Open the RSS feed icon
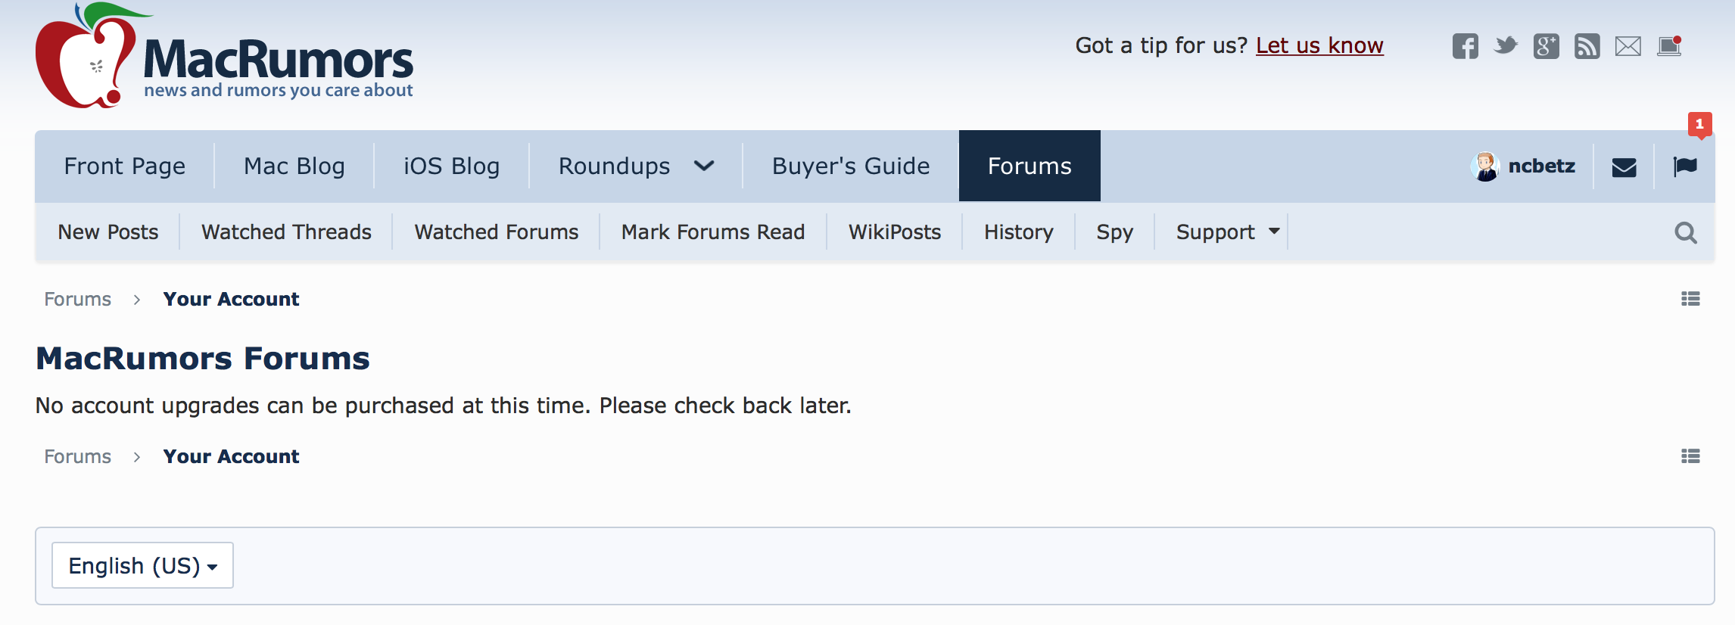Viewport: 1735px width, 625px height. pos(1587,46)
